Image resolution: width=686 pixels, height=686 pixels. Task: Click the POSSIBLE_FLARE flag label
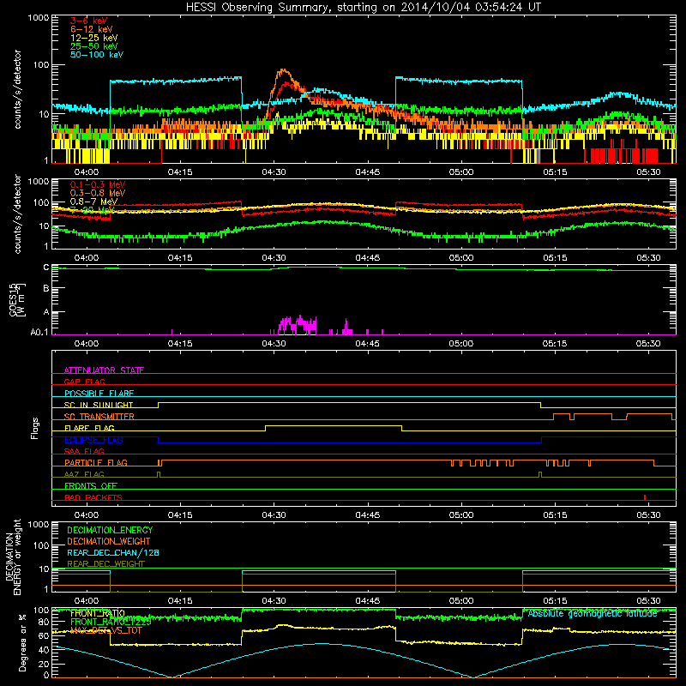(99, 394)
